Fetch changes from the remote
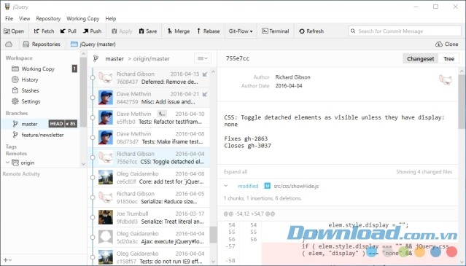The width and height of the screenshot is (466, 266). (x=44, y=31)
